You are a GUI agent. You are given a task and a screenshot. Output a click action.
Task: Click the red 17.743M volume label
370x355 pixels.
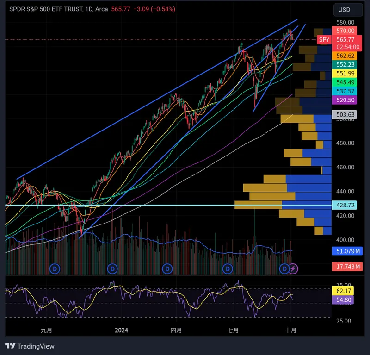[x=347, y=267]
